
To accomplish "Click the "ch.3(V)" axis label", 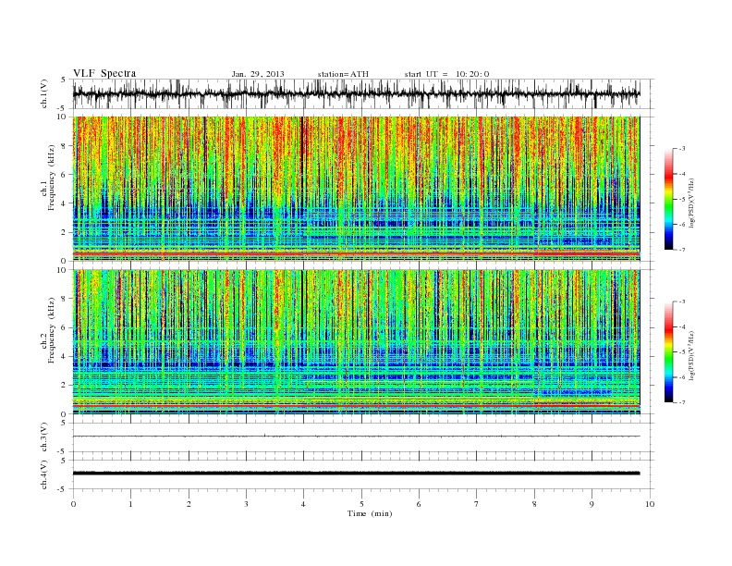I will 44,437.
